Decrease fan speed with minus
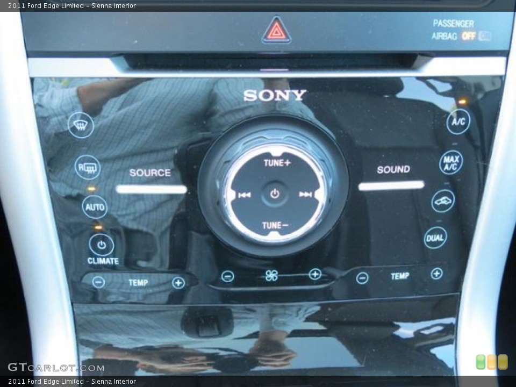The width and height of the screenshot is (516, 387). point(228,276)
